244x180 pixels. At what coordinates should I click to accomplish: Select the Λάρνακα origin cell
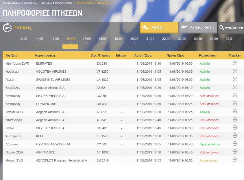click(x=12, y=144)
